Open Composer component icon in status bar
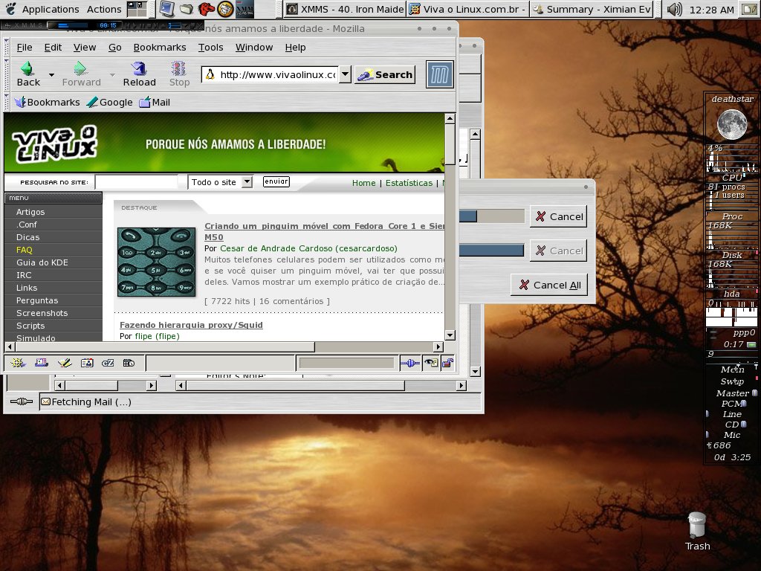761x571 pixels. click(64, 363)
